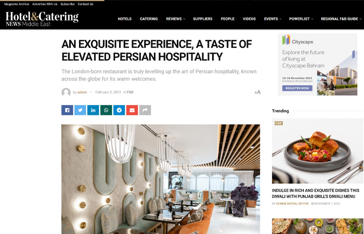Open the Regional F&B Guide menu

341,19
